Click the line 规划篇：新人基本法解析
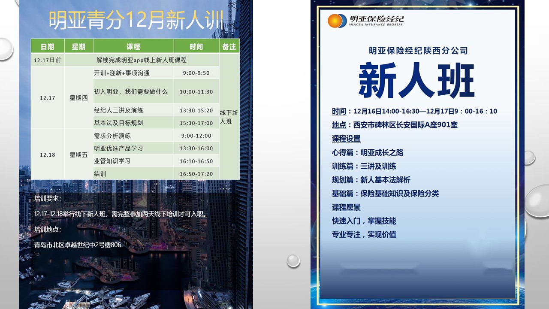549x309 pixels. (x=371, y=180)
